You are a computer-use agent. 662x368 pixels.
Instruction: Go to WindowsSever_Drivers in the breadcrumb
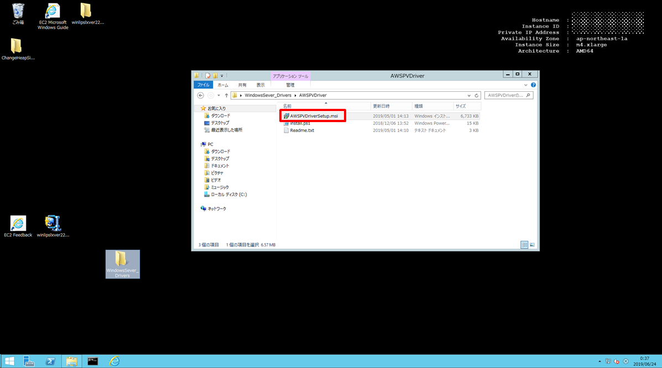coord(268,95)
